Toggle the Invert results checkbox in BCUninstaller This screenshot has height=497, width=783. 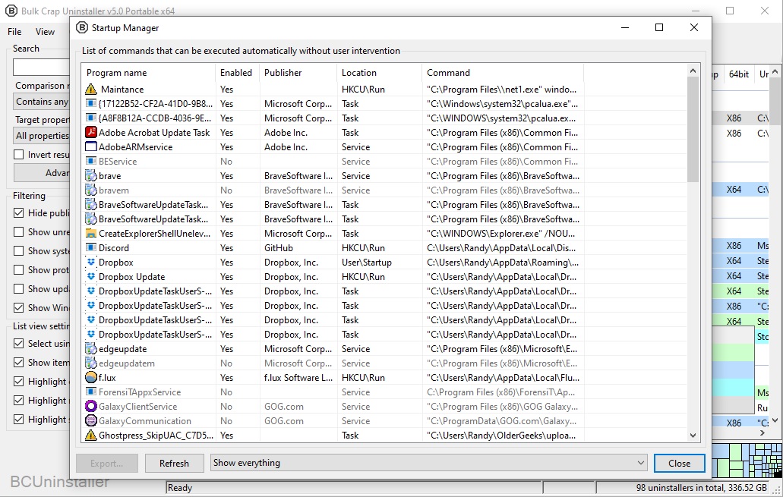(18, 155)
